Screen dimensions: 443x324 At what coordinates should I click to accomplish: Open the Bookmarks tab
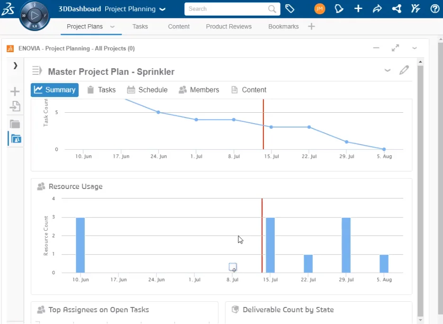point(283,27)
